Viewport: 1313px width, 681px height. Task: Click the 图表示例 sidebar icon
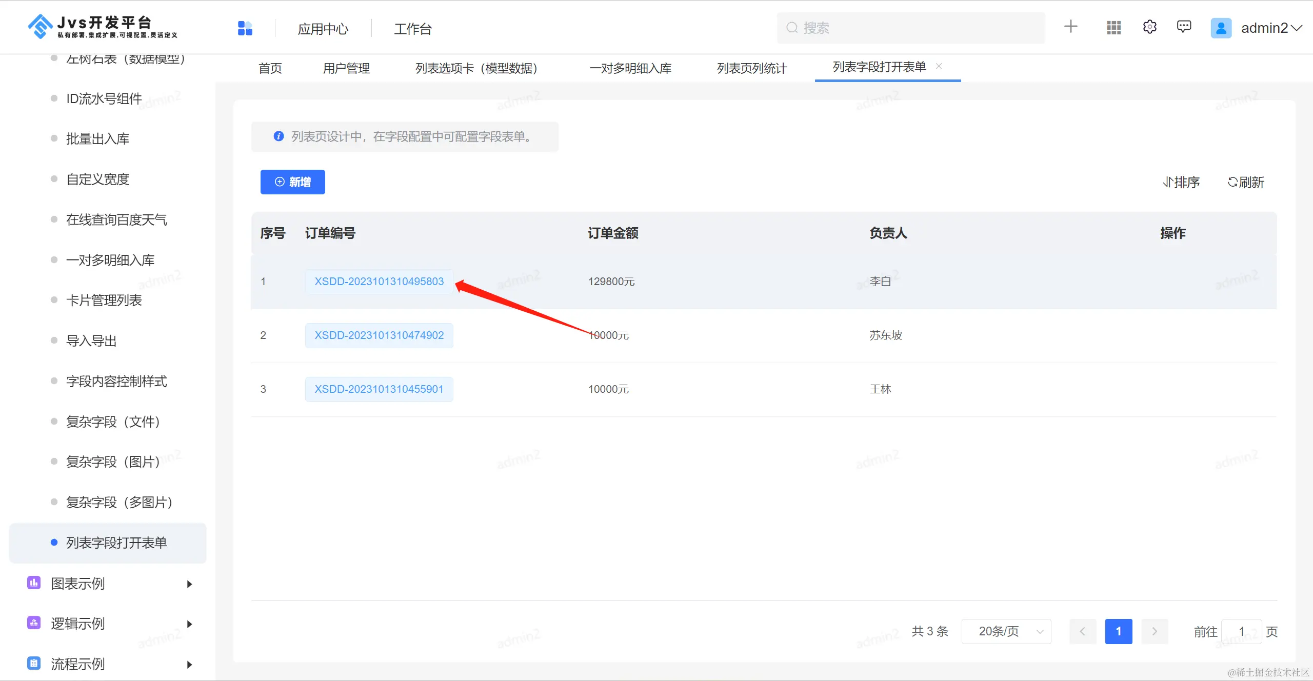[34, 583]
